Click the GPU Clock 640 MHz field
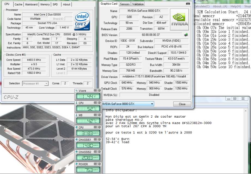The image size is (251, 174). click(127, 83)
